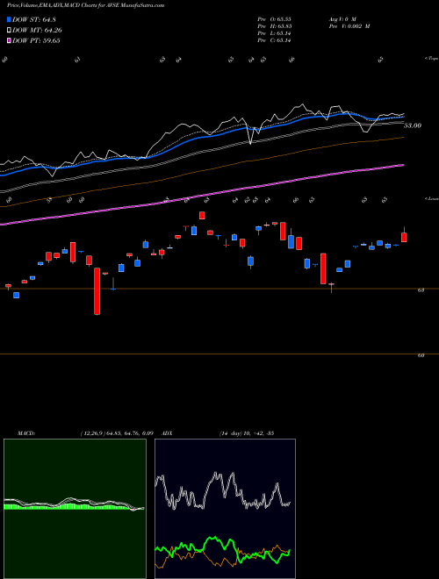This screenshot has width=439, height=579.
Task: Click the 'ADX' panel heading
Action: [x=167, y=432]
